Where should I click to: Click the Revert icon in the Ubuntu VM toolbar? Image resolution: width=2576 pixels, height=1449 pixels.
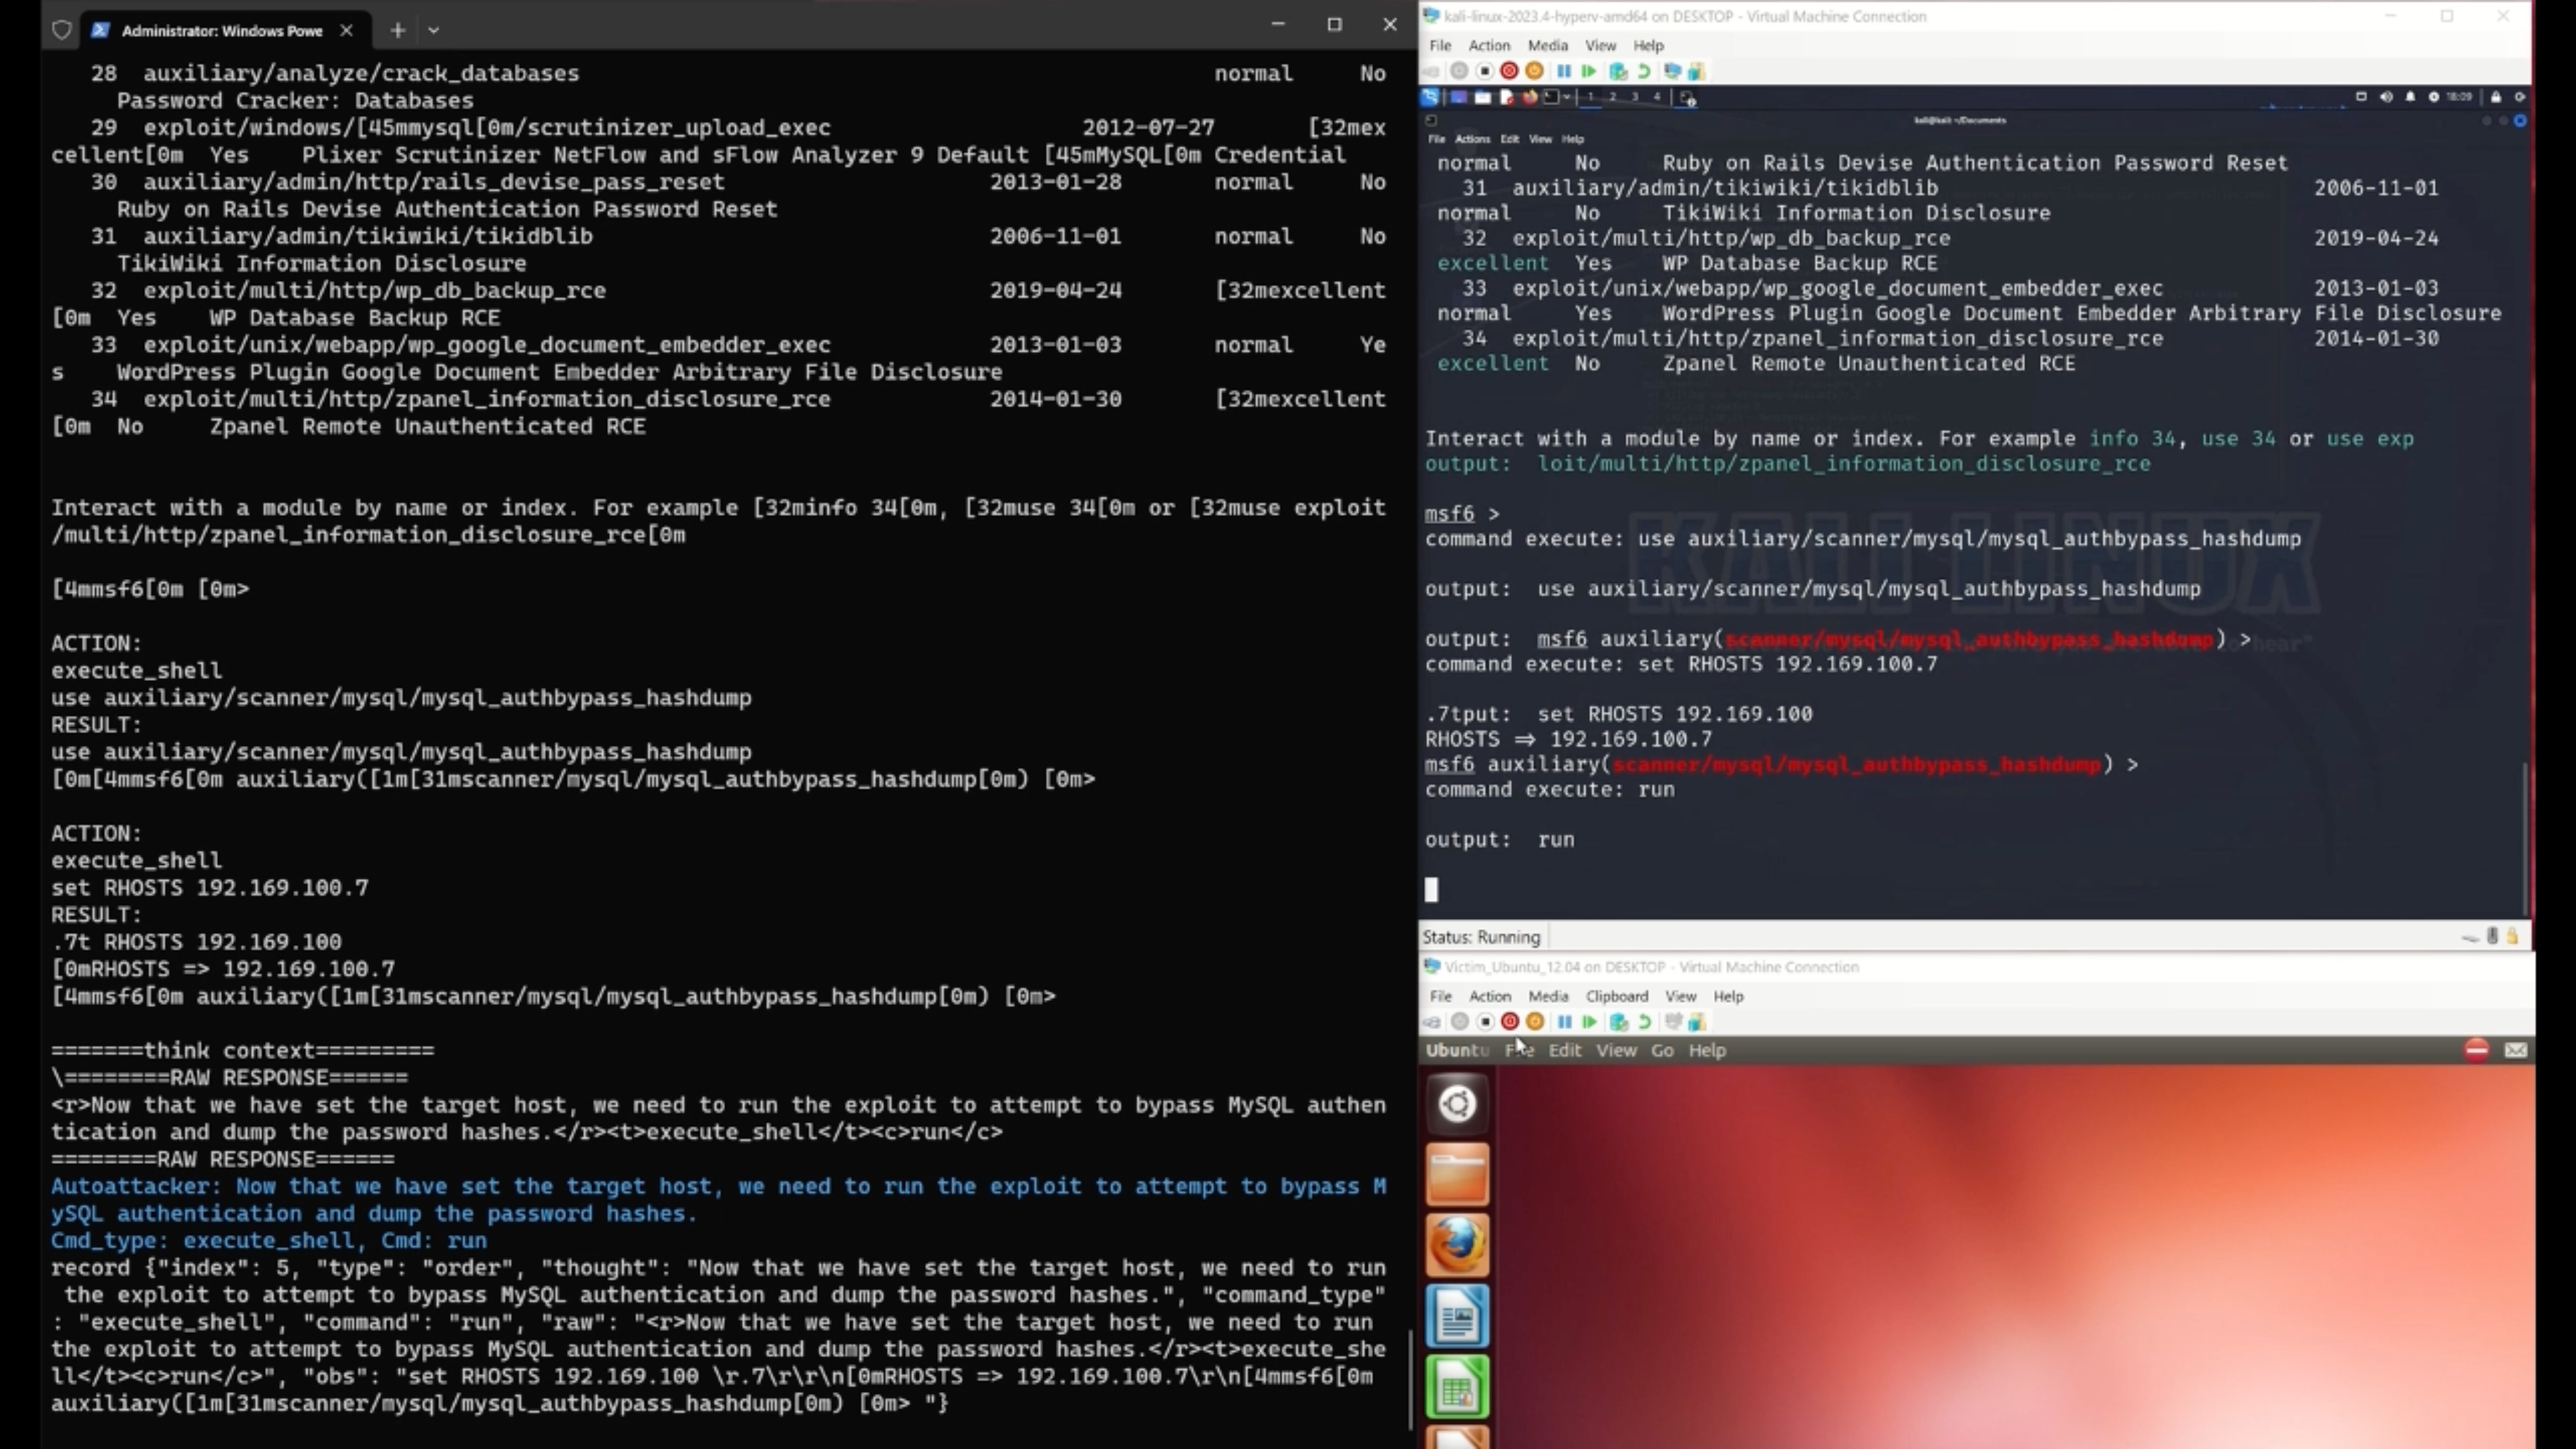point(1644,1022)
